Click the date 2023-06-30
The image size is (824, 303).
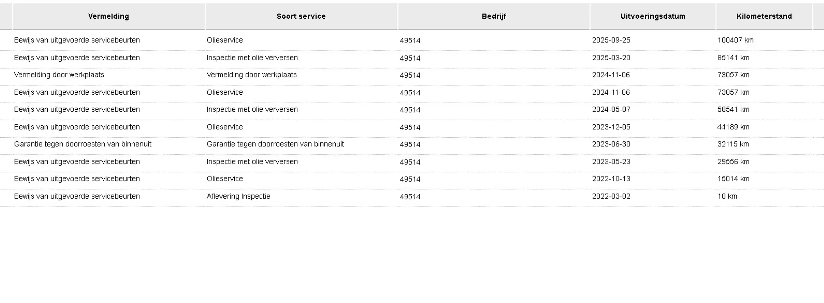point(611,144)
